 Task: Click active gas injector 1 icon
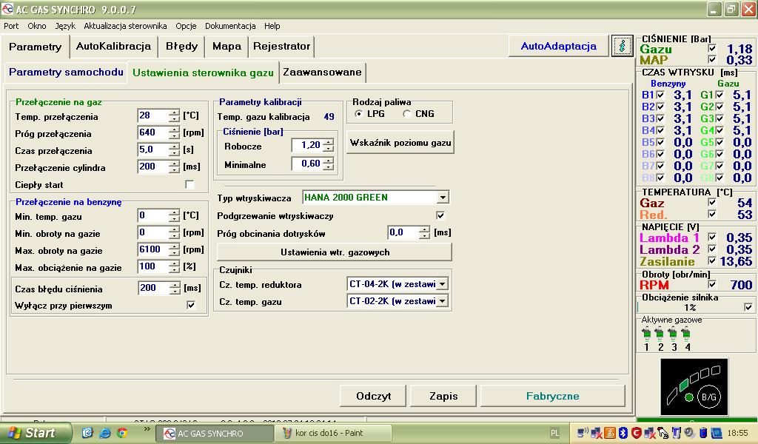(646, 334)
